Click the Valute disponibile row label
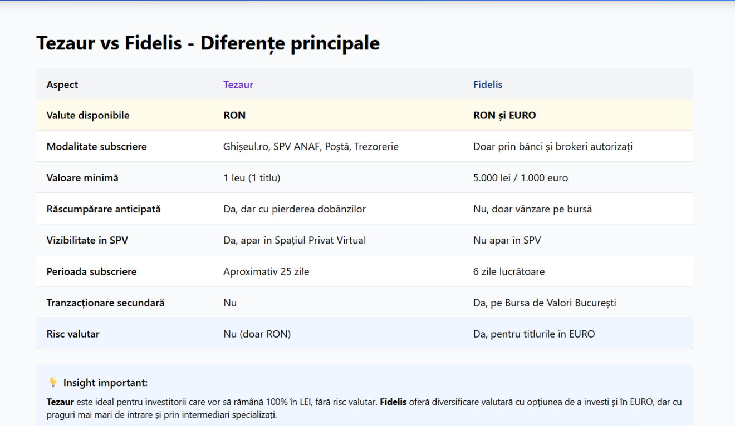The image size is (735, 426). pyautogui.click(x=88, y=116)
